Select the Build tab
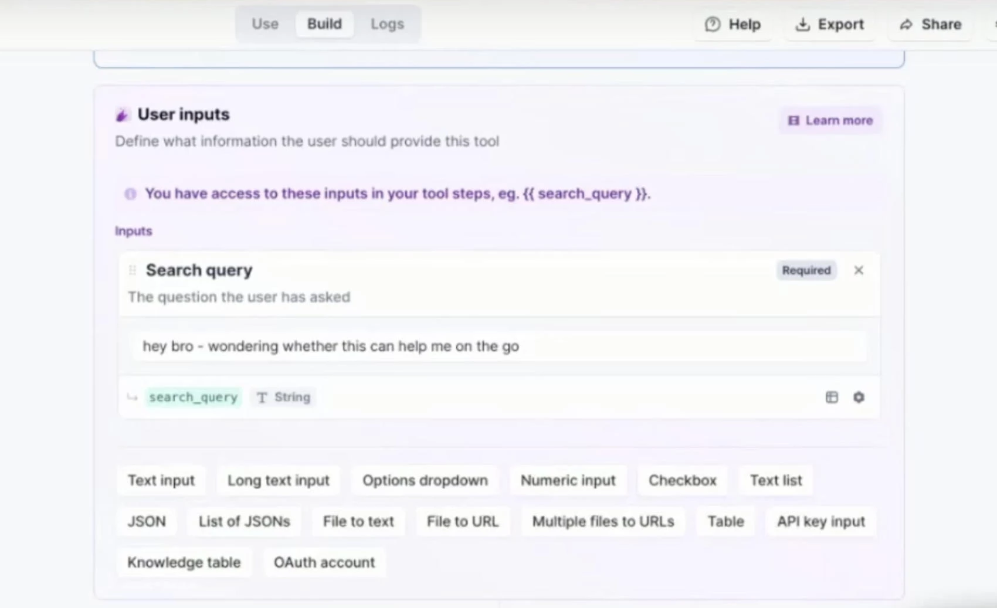The width and height of the screenshot is (997, 608). (x=324, y=24)
